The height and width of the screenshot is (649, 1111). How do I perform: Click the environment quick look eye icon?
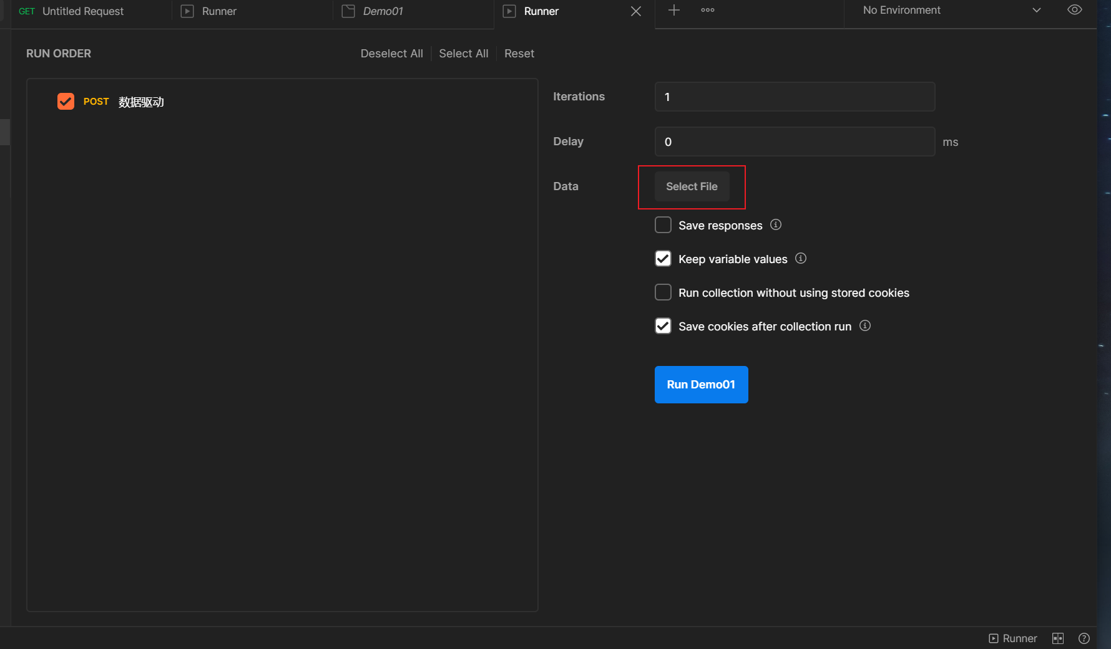[1075, 9]
